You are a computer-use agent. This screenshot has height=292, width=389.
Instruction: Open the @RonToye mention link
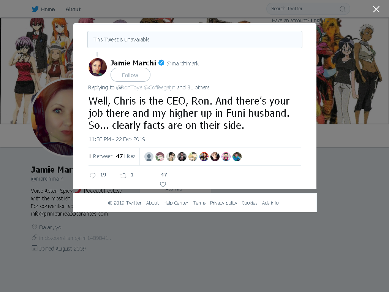click(129, 87)
